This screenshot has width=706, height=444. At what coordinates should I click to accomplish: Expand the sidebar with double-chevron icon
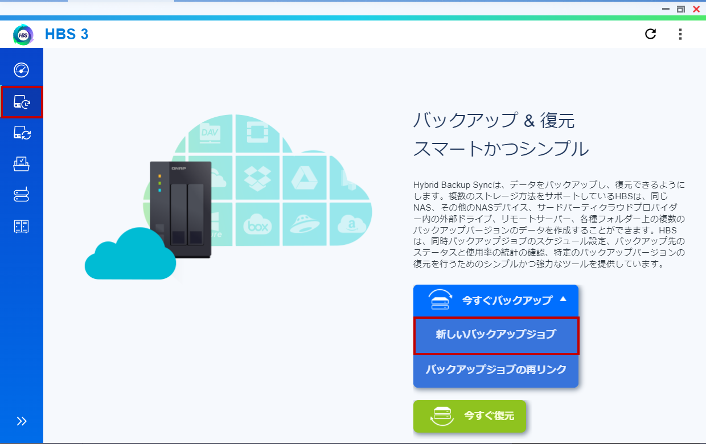click(22, 421)
